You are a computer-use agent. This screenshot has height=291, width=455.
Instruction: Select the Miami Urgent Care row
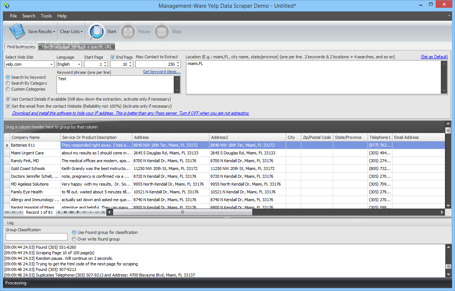point(224,153)
